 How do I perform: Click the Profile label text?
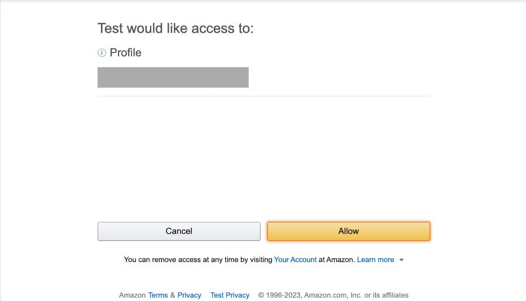click(125, 52)
